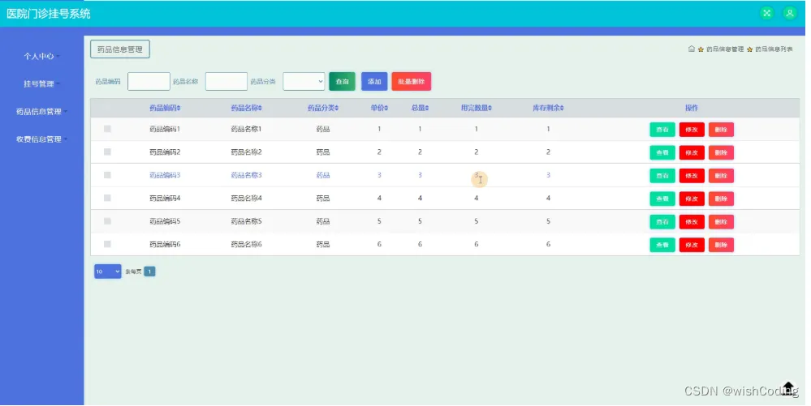The width and height of the screenshot is (811, 406).
Task: Click 删除 for the 药品编码4 row
Action: pos(721,199)
